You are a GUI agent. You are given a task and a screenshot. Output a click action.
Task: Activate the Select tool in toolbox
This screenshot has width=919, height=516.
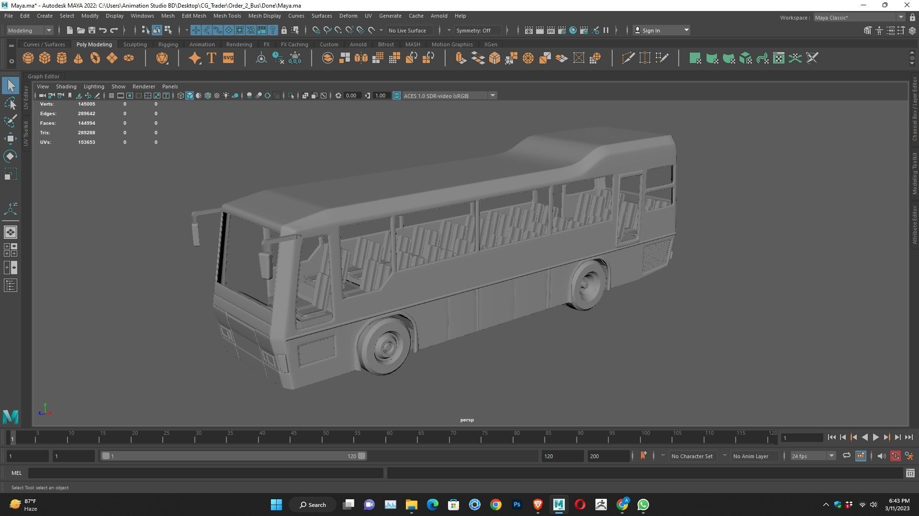[11, 86]
